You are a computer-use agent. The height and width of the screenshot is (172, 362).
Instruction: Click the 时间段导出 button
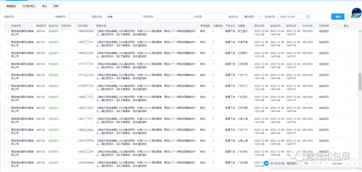coord(29,6)
